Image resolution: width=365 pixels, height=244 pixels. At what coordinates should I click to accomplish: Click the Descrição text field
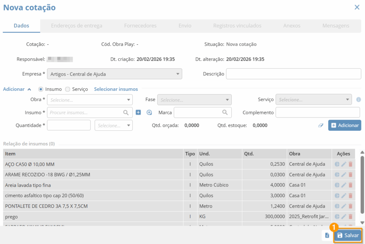(293, 74)
